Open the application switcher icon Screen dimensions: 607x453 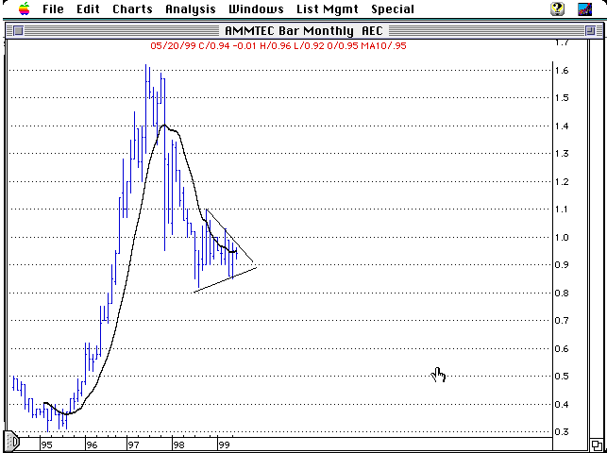584,8
